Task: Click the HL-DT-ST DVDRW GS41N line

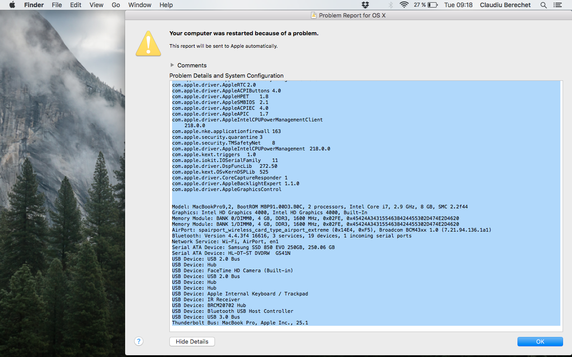Action: tap(231, 253)
